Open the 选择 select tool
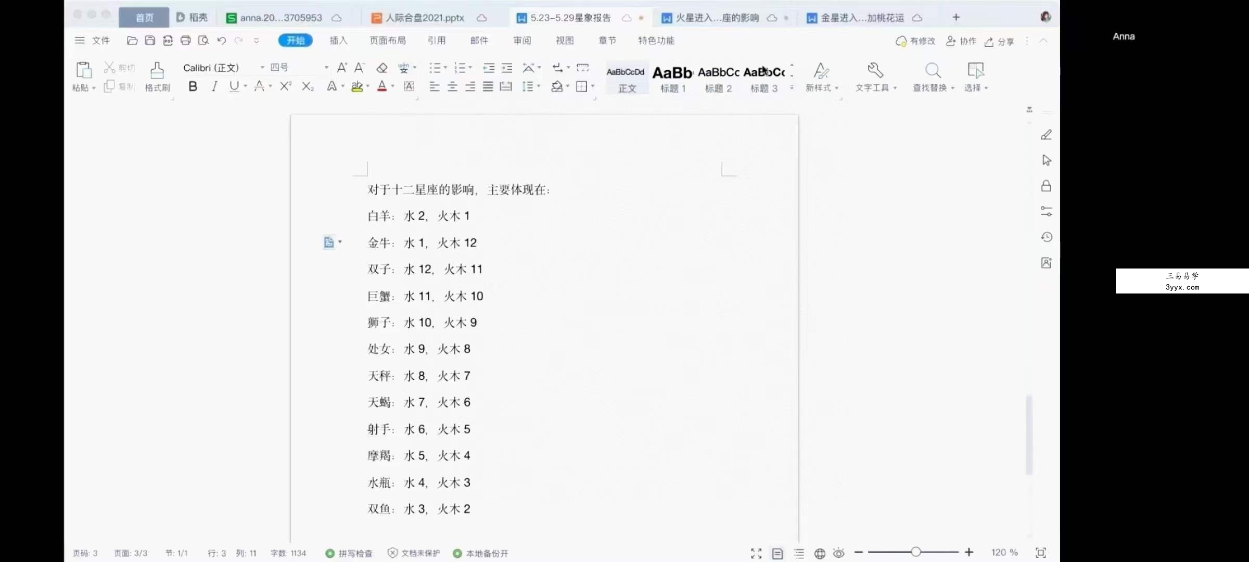 click(976, 76)
